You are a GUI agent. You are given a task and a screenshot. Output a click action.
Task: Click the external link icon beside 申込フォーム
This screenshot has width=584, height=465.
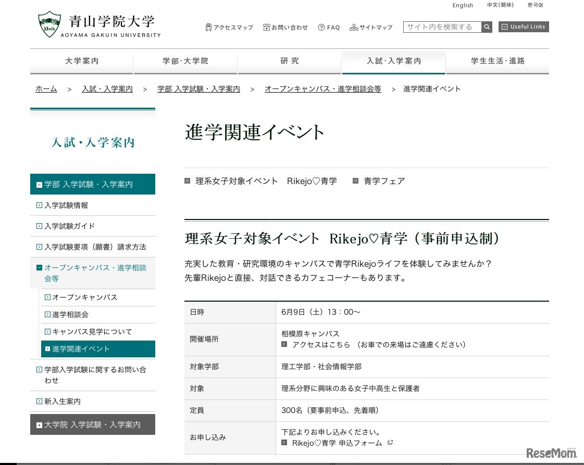(x=390, y=443)
